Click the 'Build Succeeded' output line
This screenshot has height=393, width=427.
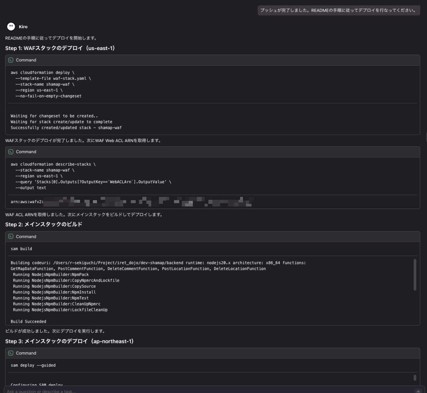pyautogui.click(x=28, y=322)
